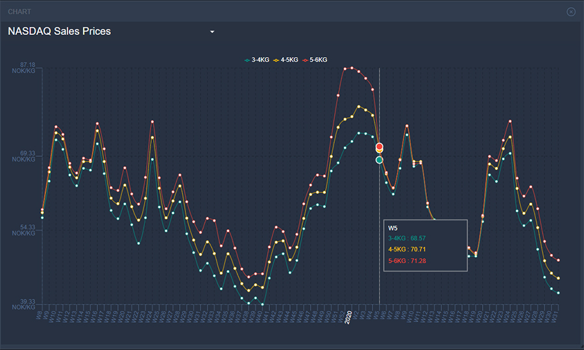The height and width of the screenshot is (350, 584).
Task: Click the 69.33 NOK/KG axis label
Action: click(24, 156)
